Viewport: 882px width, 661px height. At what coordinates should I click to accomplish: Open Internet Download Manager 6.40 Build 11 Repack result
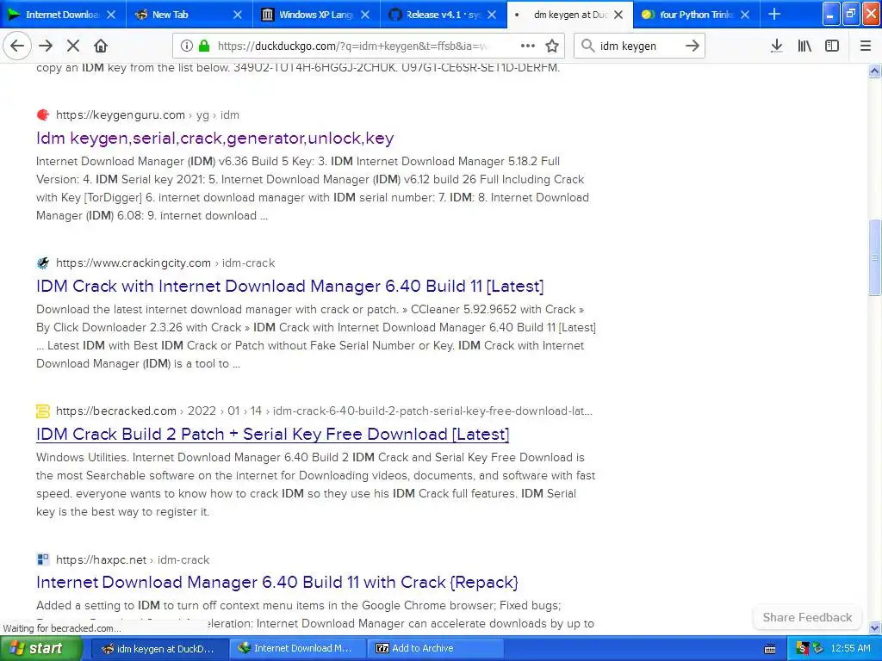pyautogui.click(x=277, y=582)
